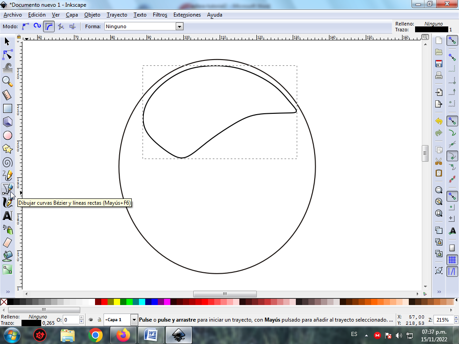Open the Filtros menu
This screenshot has width=459, height=344.
point(160,15)
